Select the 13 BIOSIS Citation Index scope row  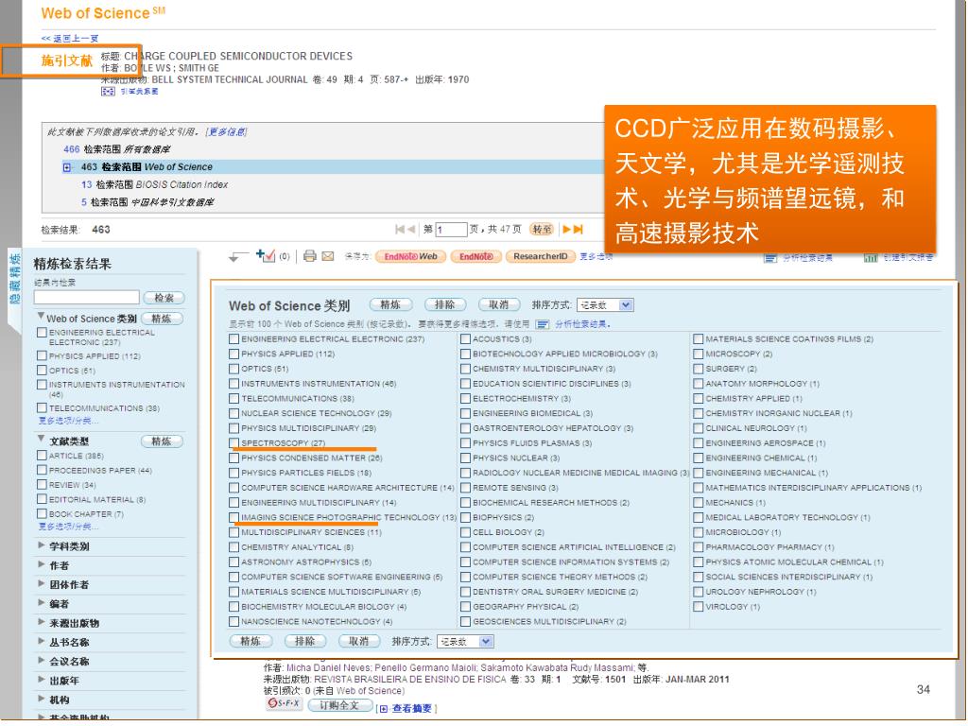pyautogui.click(x=154, y=184)
